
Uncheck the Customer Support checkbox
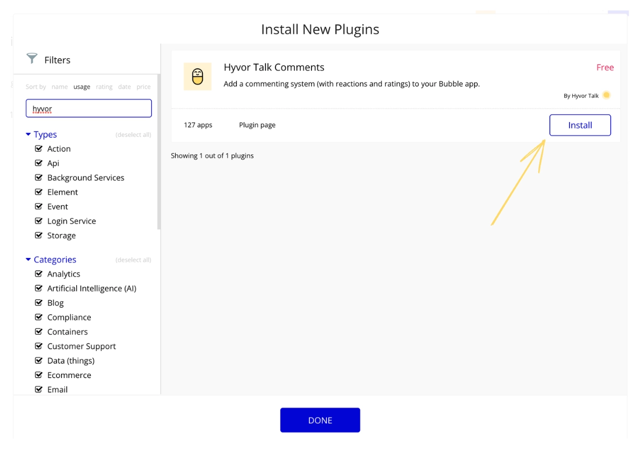tap(39, 346)
